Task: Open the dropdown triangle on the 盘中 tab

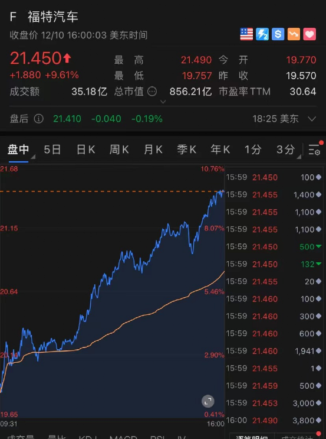Action: [x=33, y=157]
